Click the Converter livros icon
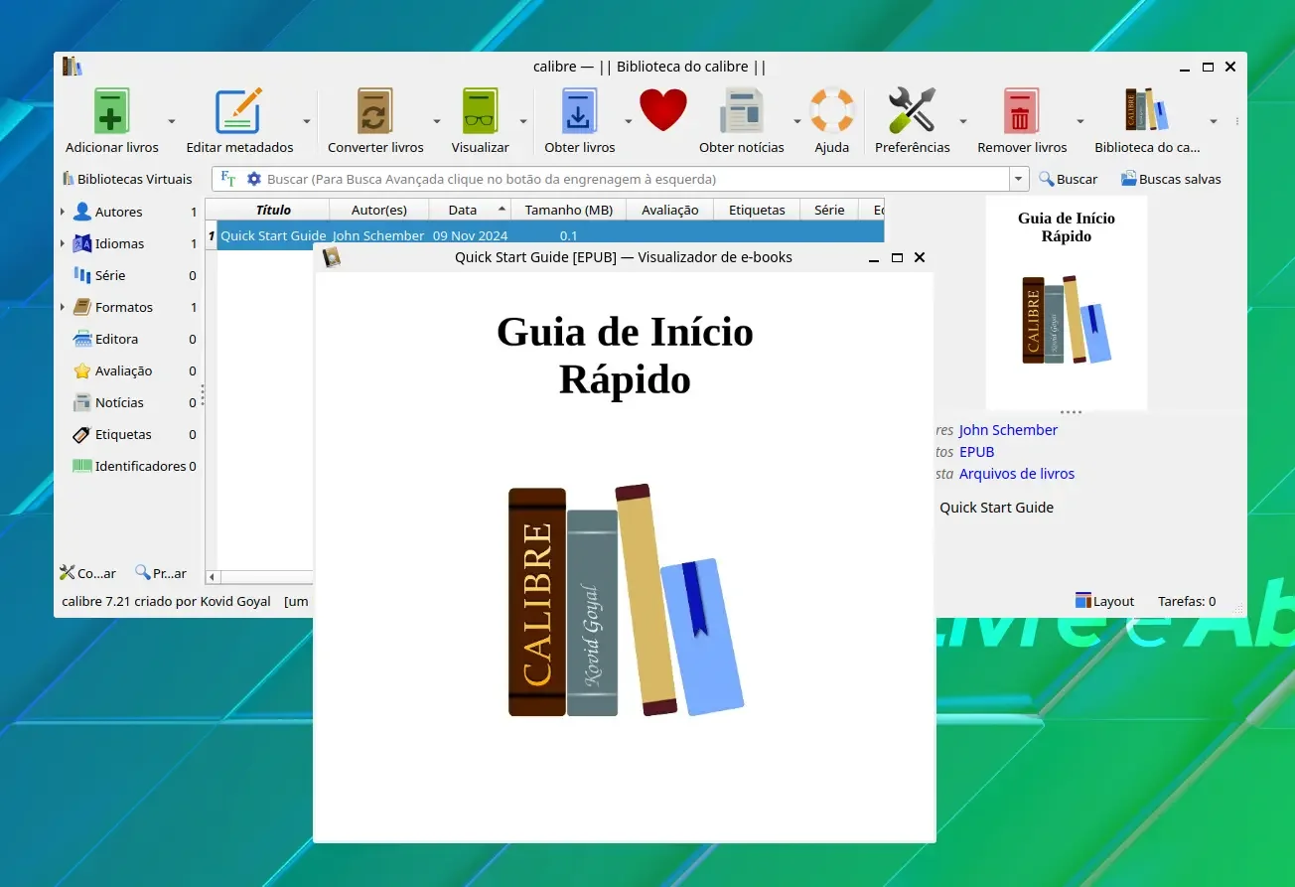 375,110
